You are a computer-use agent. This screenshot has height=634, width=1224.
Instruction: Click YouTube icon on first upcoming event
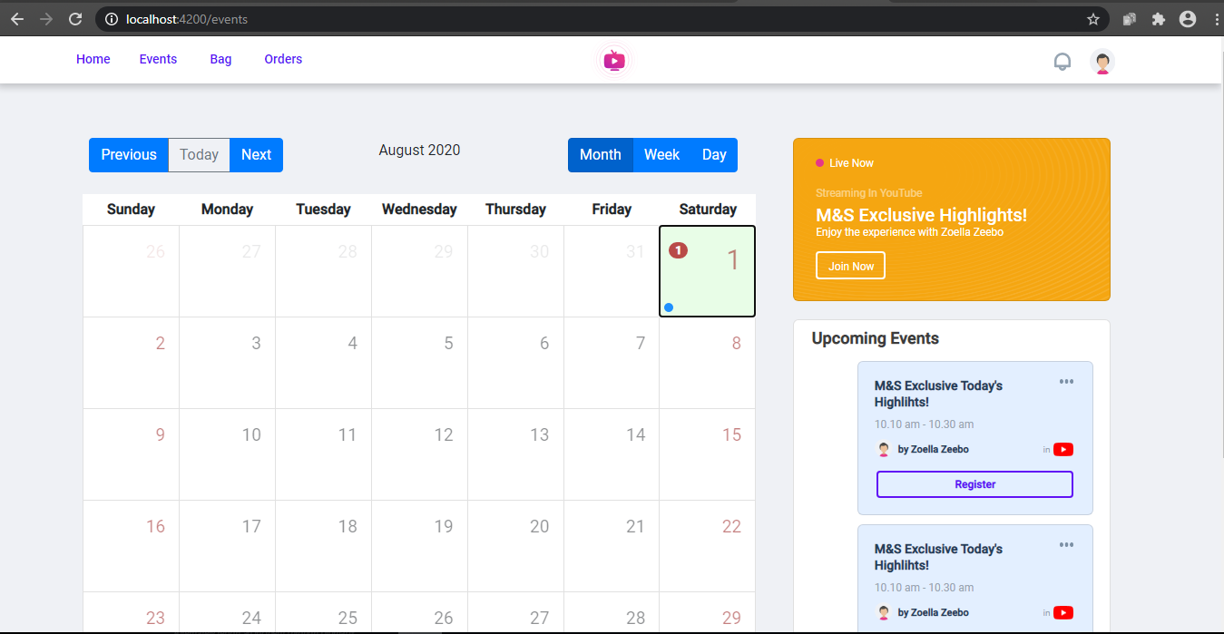pos(1063,449)
